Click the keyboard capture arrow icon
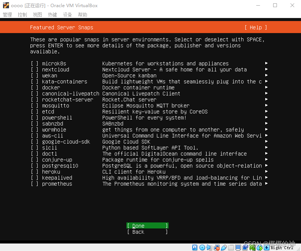This screenshot has width=301, height=251. (x=266, y=248)
